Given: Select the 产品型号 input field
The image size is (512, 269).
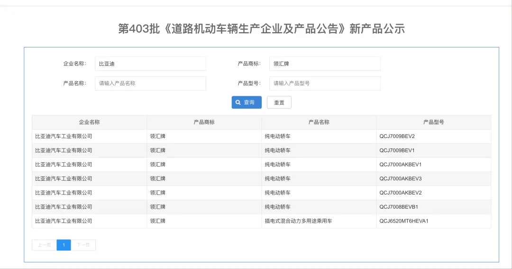Looking at the screenshot, I should 325,83.
